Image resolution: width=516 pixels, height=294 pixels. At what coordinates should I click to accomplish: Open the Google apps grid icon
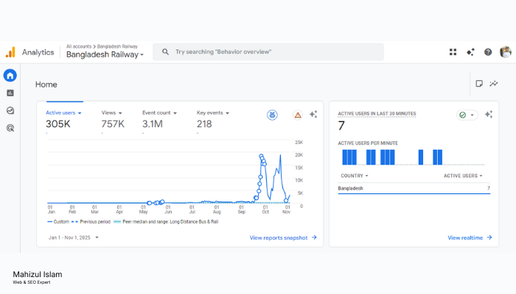pos(453,52)
